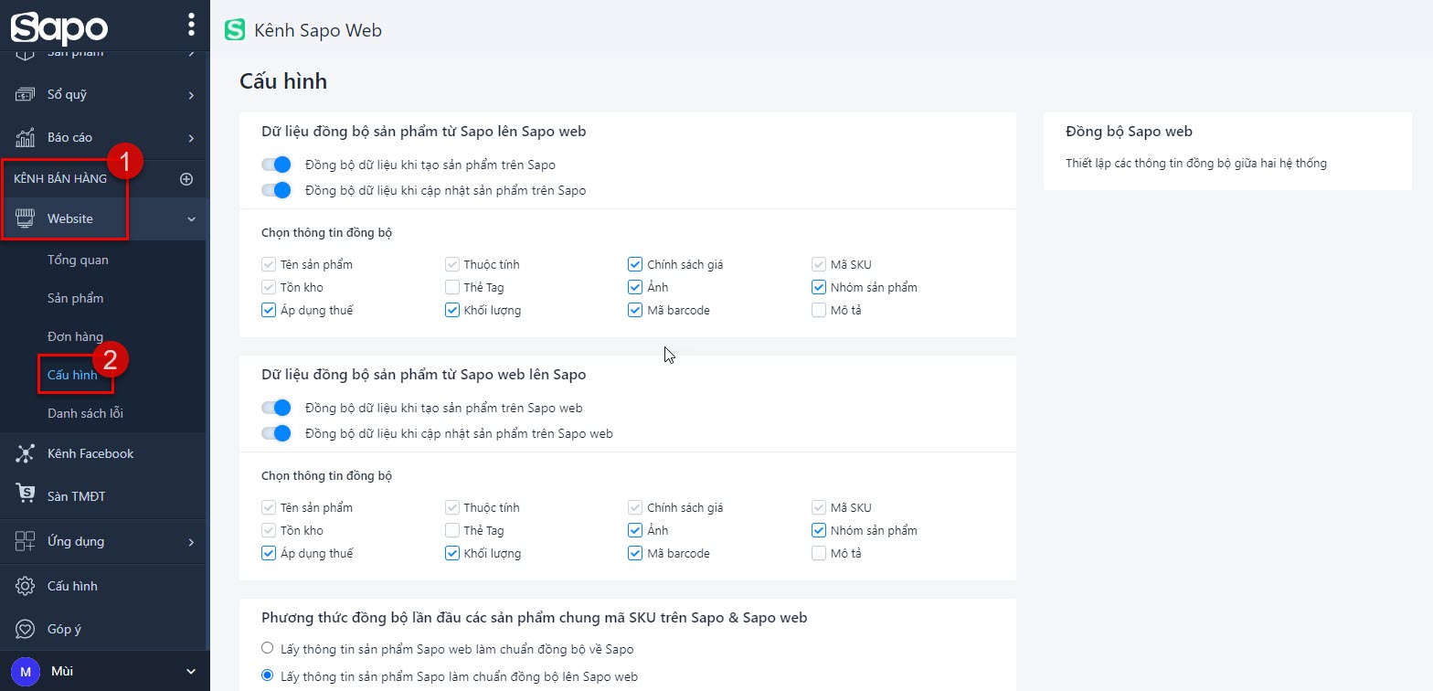Expand the Ứng dụng menu chevron

click(191, 542)
